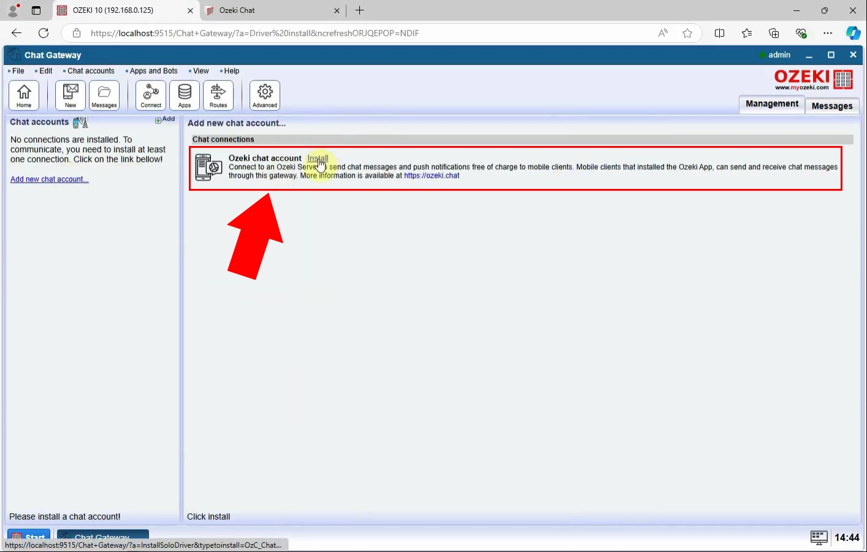Image resolution: width=867 pixels, height=552 pixels.
Task: Open the Home toolbar icon
Action: [24, 95]
